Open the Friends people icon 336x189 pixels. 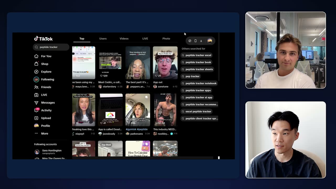coord(36,87)
